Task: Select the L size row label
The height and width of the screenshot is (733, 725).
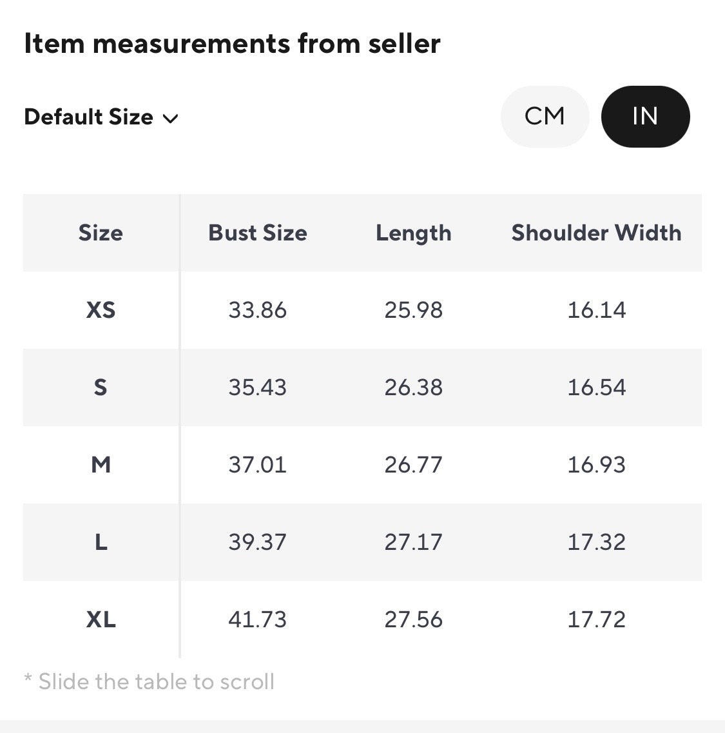Action: pos(101,542)
